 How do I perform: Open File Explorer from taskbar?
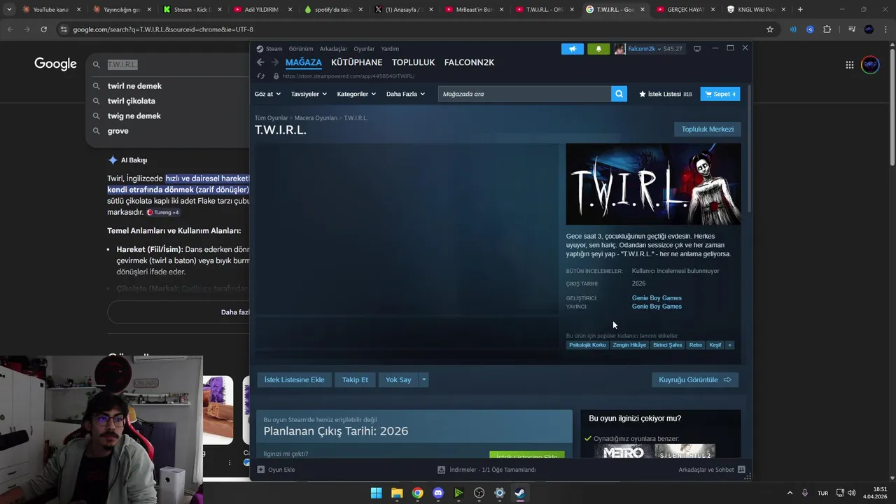pos(397,493)
